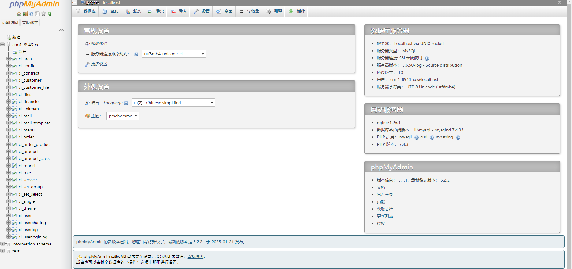
Task: Click the new table icon under crm1_8943_cc
Action: tap(15, 52)
